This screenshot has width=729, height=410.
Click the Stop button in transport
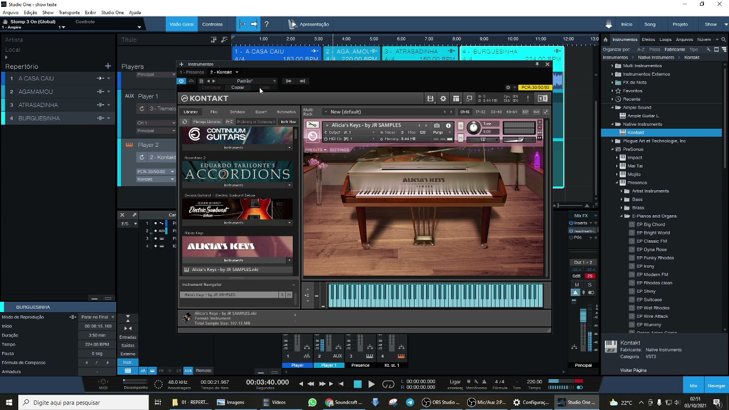358,384
